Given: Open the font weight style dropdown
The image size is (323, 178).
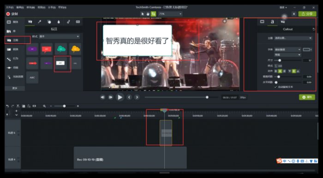Looking at the screenshot, I should coord(287,55).
